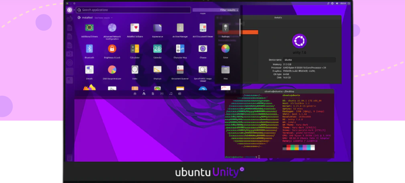Switch to the Music lens
Viewport: 405px width, 183px height.
[171, 94]
